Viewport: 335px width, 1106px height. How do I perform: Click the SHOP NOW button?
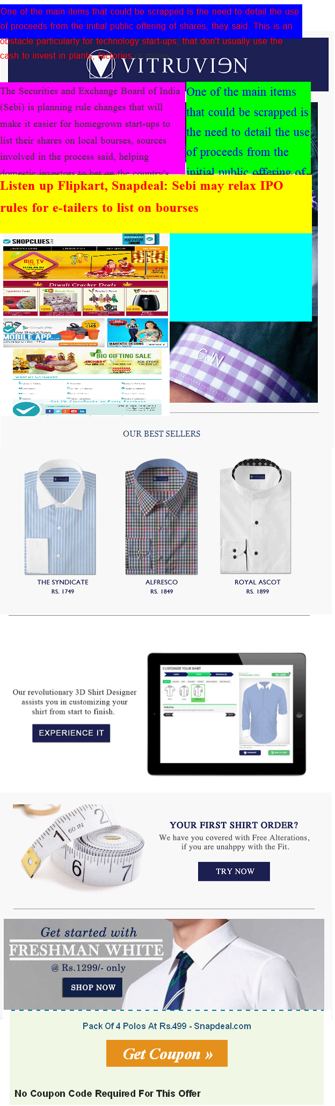[x=93, y=987]
